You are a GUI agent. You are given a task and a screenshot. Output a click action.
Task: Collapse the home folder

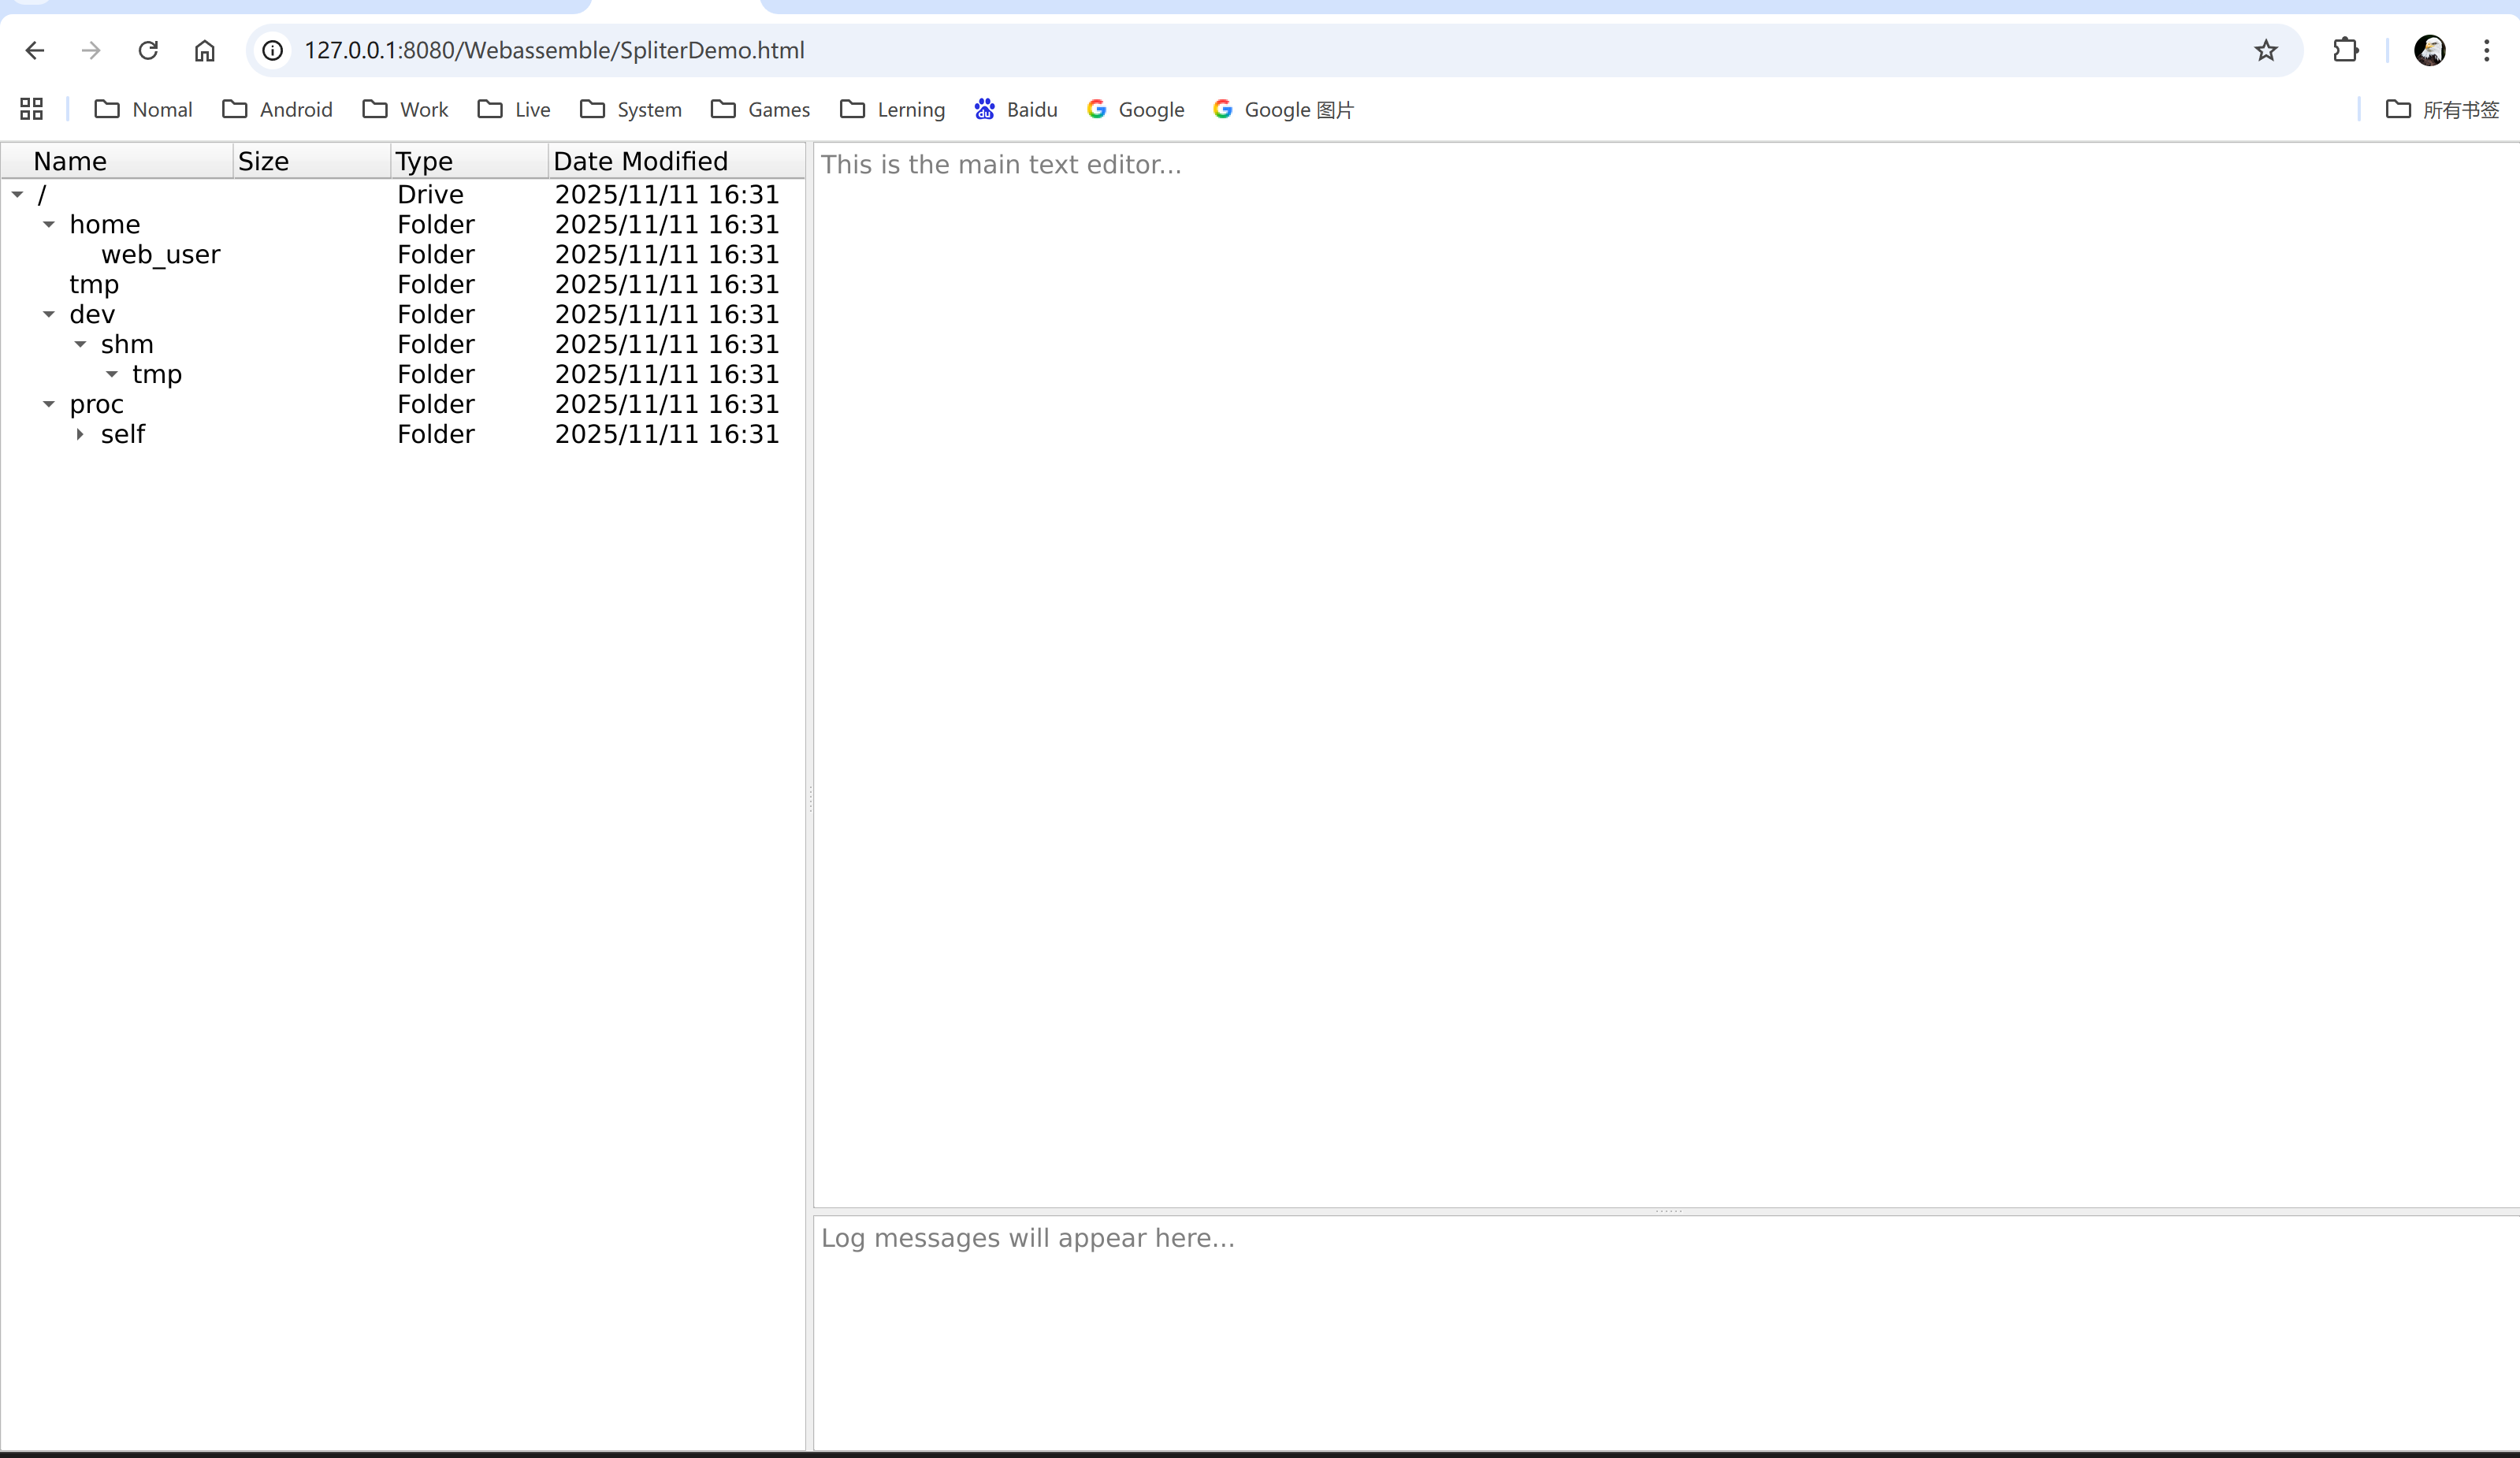(x=49, y=224)
